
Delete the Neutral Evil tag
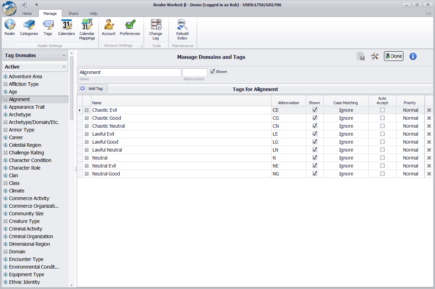click(x=429, y=166)
